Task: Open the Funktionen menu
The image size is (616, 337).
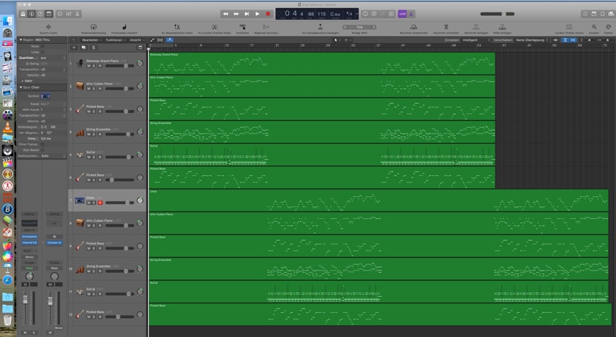Action: [x=115, y=39]
